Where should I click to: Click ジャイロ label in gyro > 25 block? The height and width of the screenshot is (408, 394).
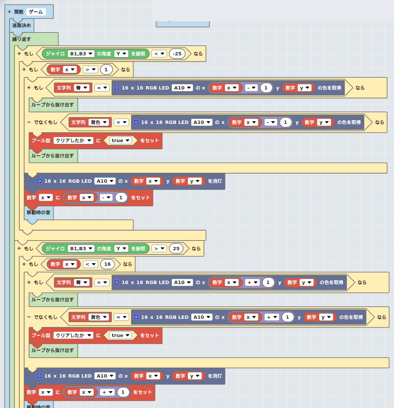[55, 249]
